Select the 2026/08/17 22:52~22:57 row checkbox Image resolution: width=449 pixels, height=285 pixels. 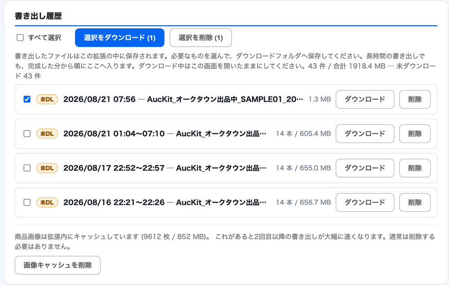pyautogui.click(x=27, y=168)
